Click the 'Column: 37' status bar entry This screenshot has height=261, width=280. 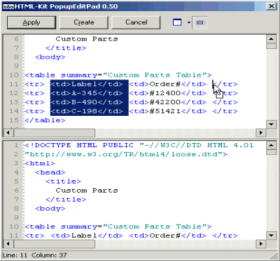49,255
